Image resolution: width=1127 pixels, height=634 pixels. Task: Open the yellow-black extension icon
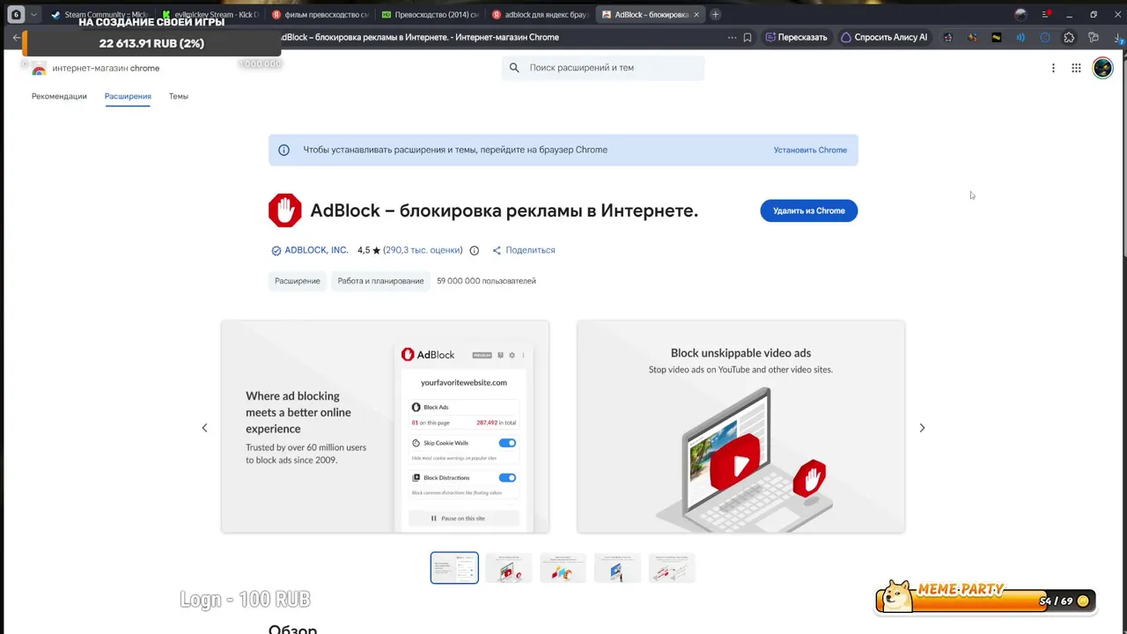click(996, 38)
